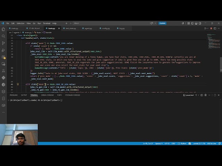222x166 pixels.
Task: Switch to the Ports panel tab
Action: pyautogui.click(x=59, y=95)
